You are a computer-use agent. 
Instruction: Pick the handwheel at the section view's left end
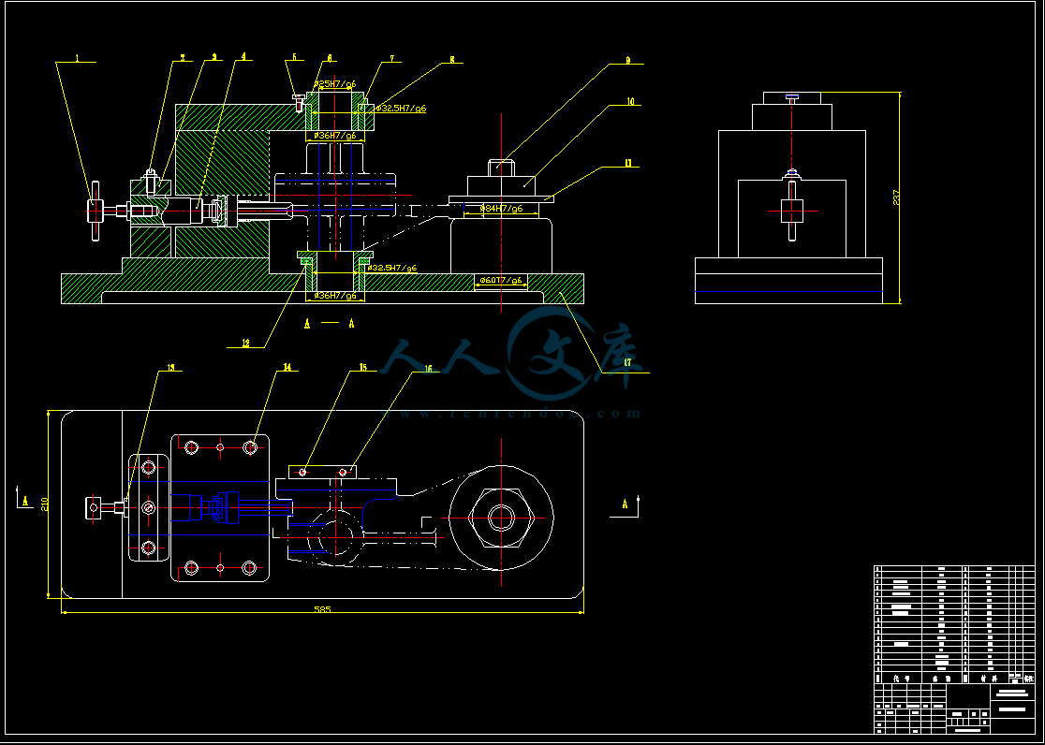[96, 211]
